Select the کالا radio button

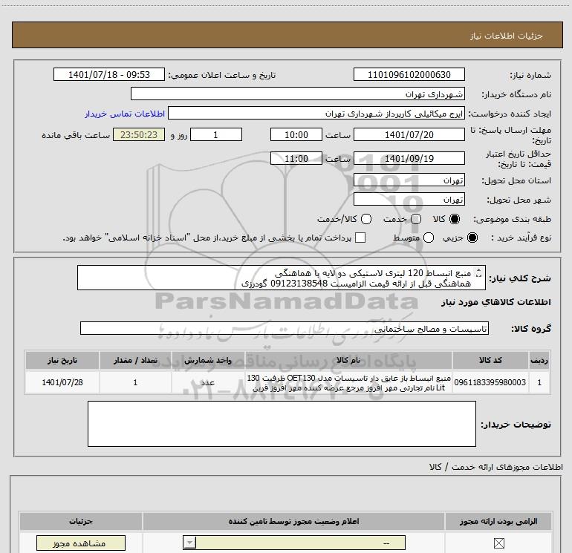(455, 219)
